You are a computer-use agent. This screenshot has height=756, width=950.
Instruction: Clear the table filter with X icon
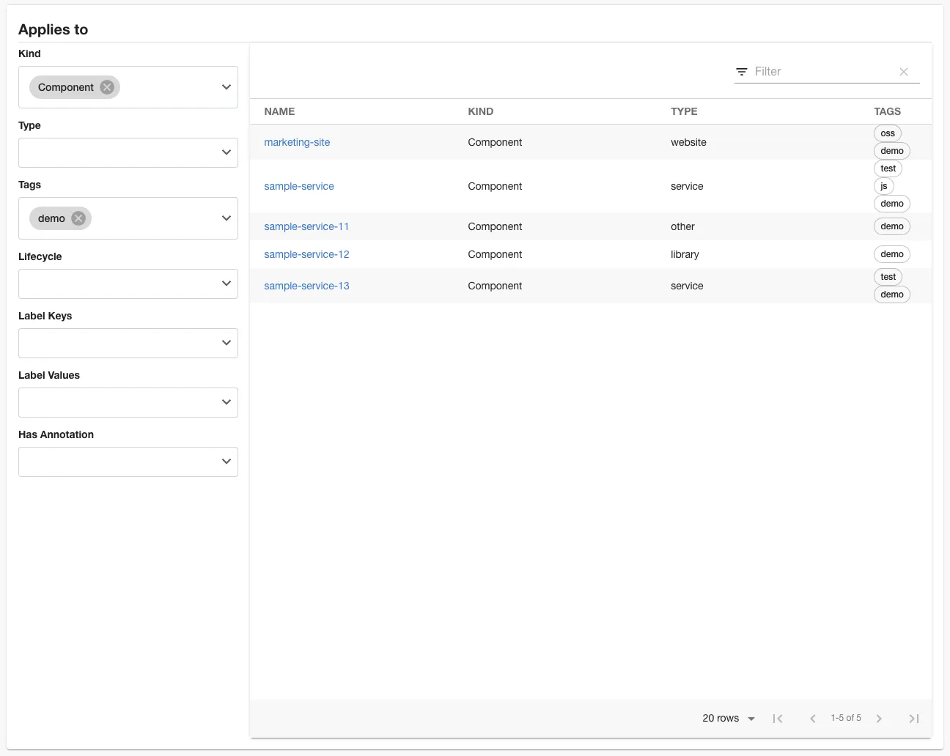903,72
